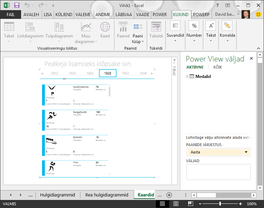Save the workbook with the floppy icon
The height and width of the screenshot is (208, 264).
point(16,5)
